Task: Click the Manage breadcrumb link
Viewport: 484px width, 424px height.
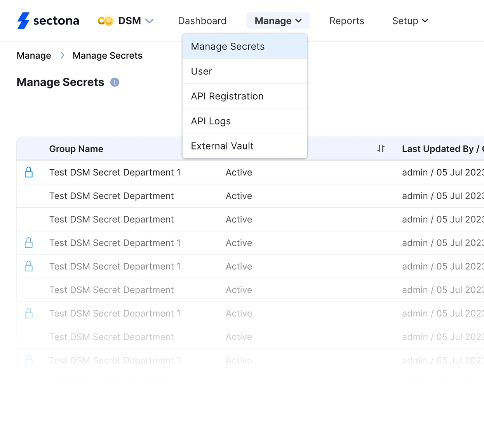Action: pos(34,56)
